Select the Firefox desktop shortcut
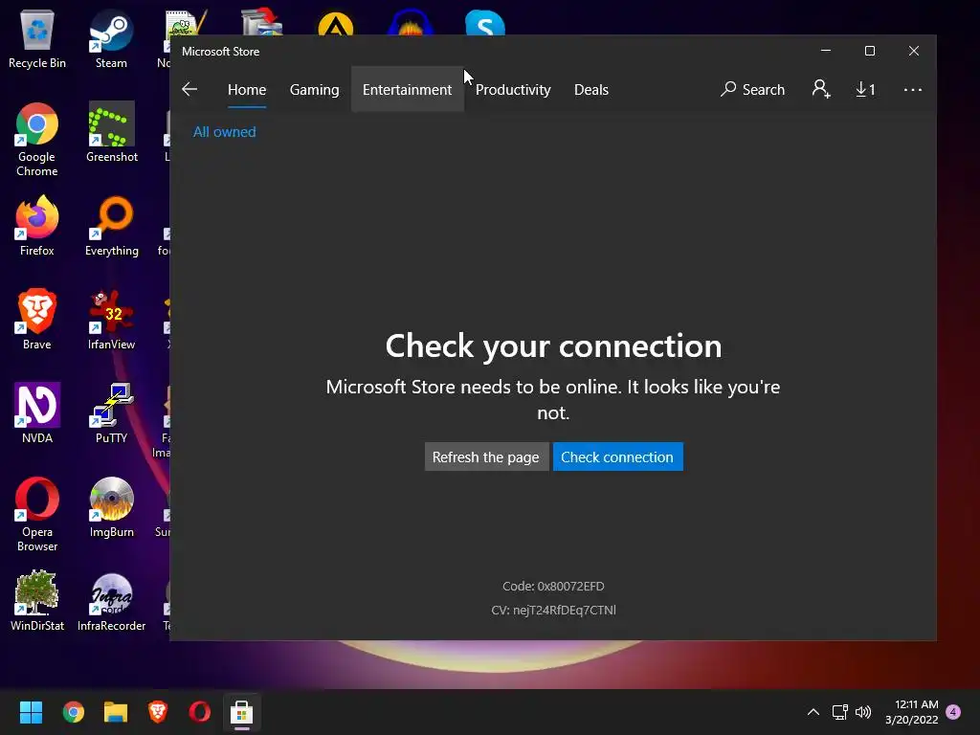Screen dimensions: 980x735 pyautogui.click(x=37, y=226)
